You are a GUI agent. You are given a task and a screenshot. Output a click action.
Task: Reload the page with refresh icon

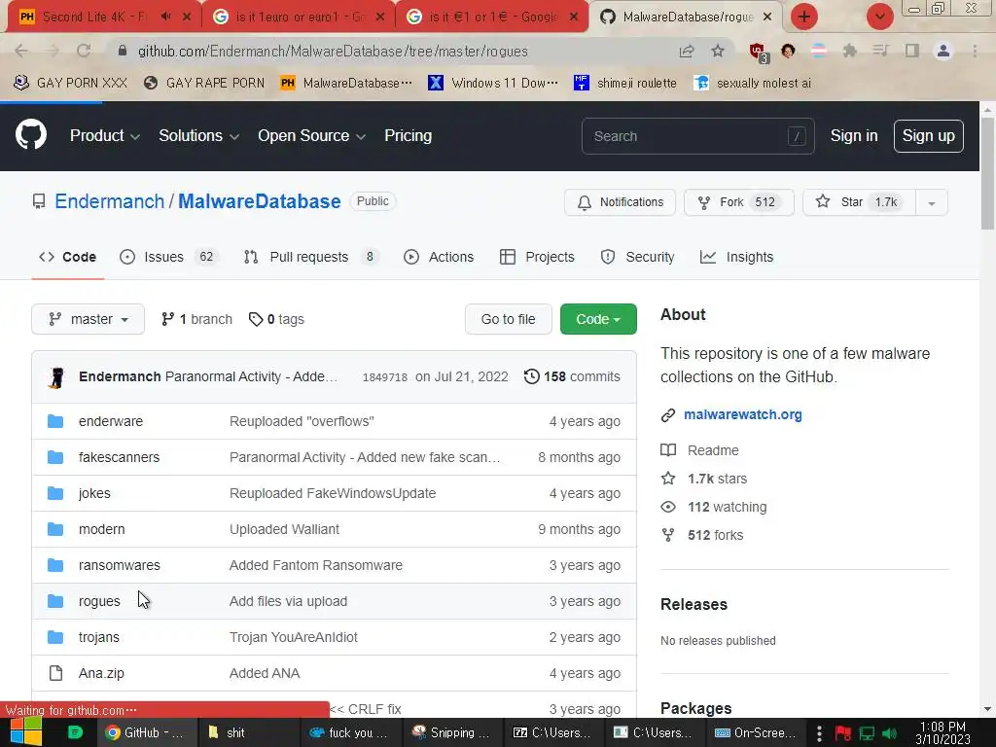tap(84, 51)
